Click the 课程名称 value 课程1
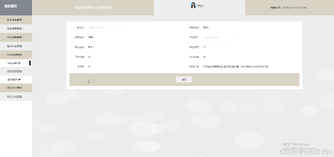This screenshot has height=157, width=334. click(91, 37)
